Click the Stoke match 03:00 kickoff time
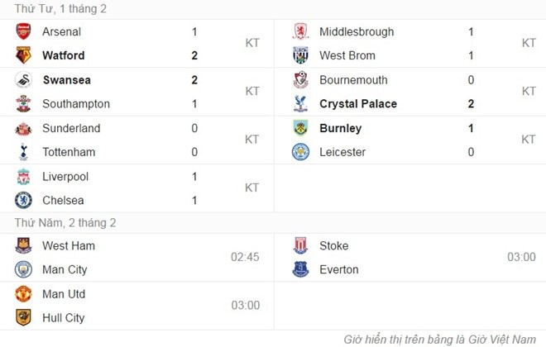The image size is (546, 347). click(x=521, y=257)
